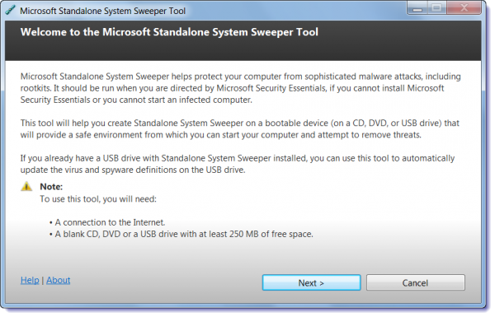
Task: Proceed with the Next > button
Action: [x=311, y=282]
